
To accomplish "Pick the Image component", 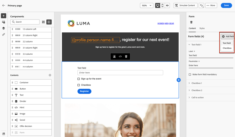I will (31, 114).
